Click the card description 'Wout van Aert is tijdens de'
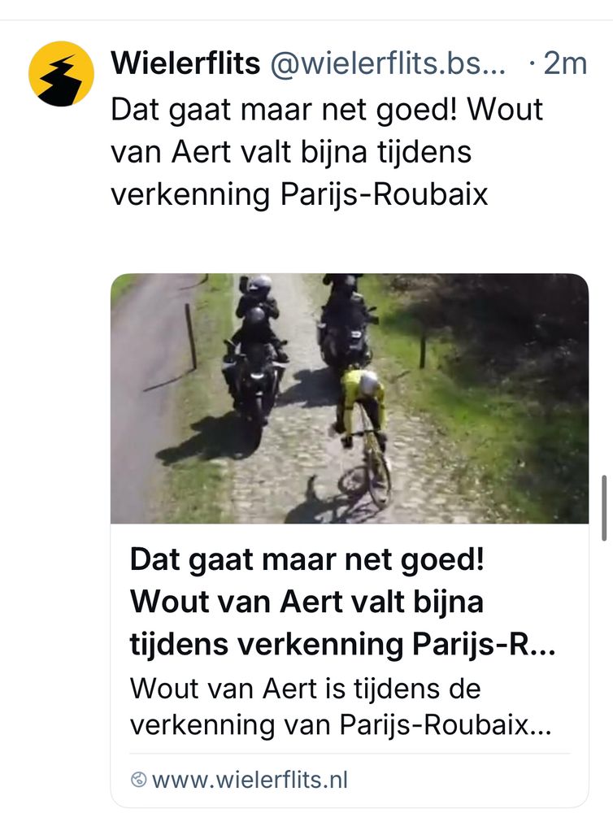The image size is (613, 813). (x=306, y=689)
